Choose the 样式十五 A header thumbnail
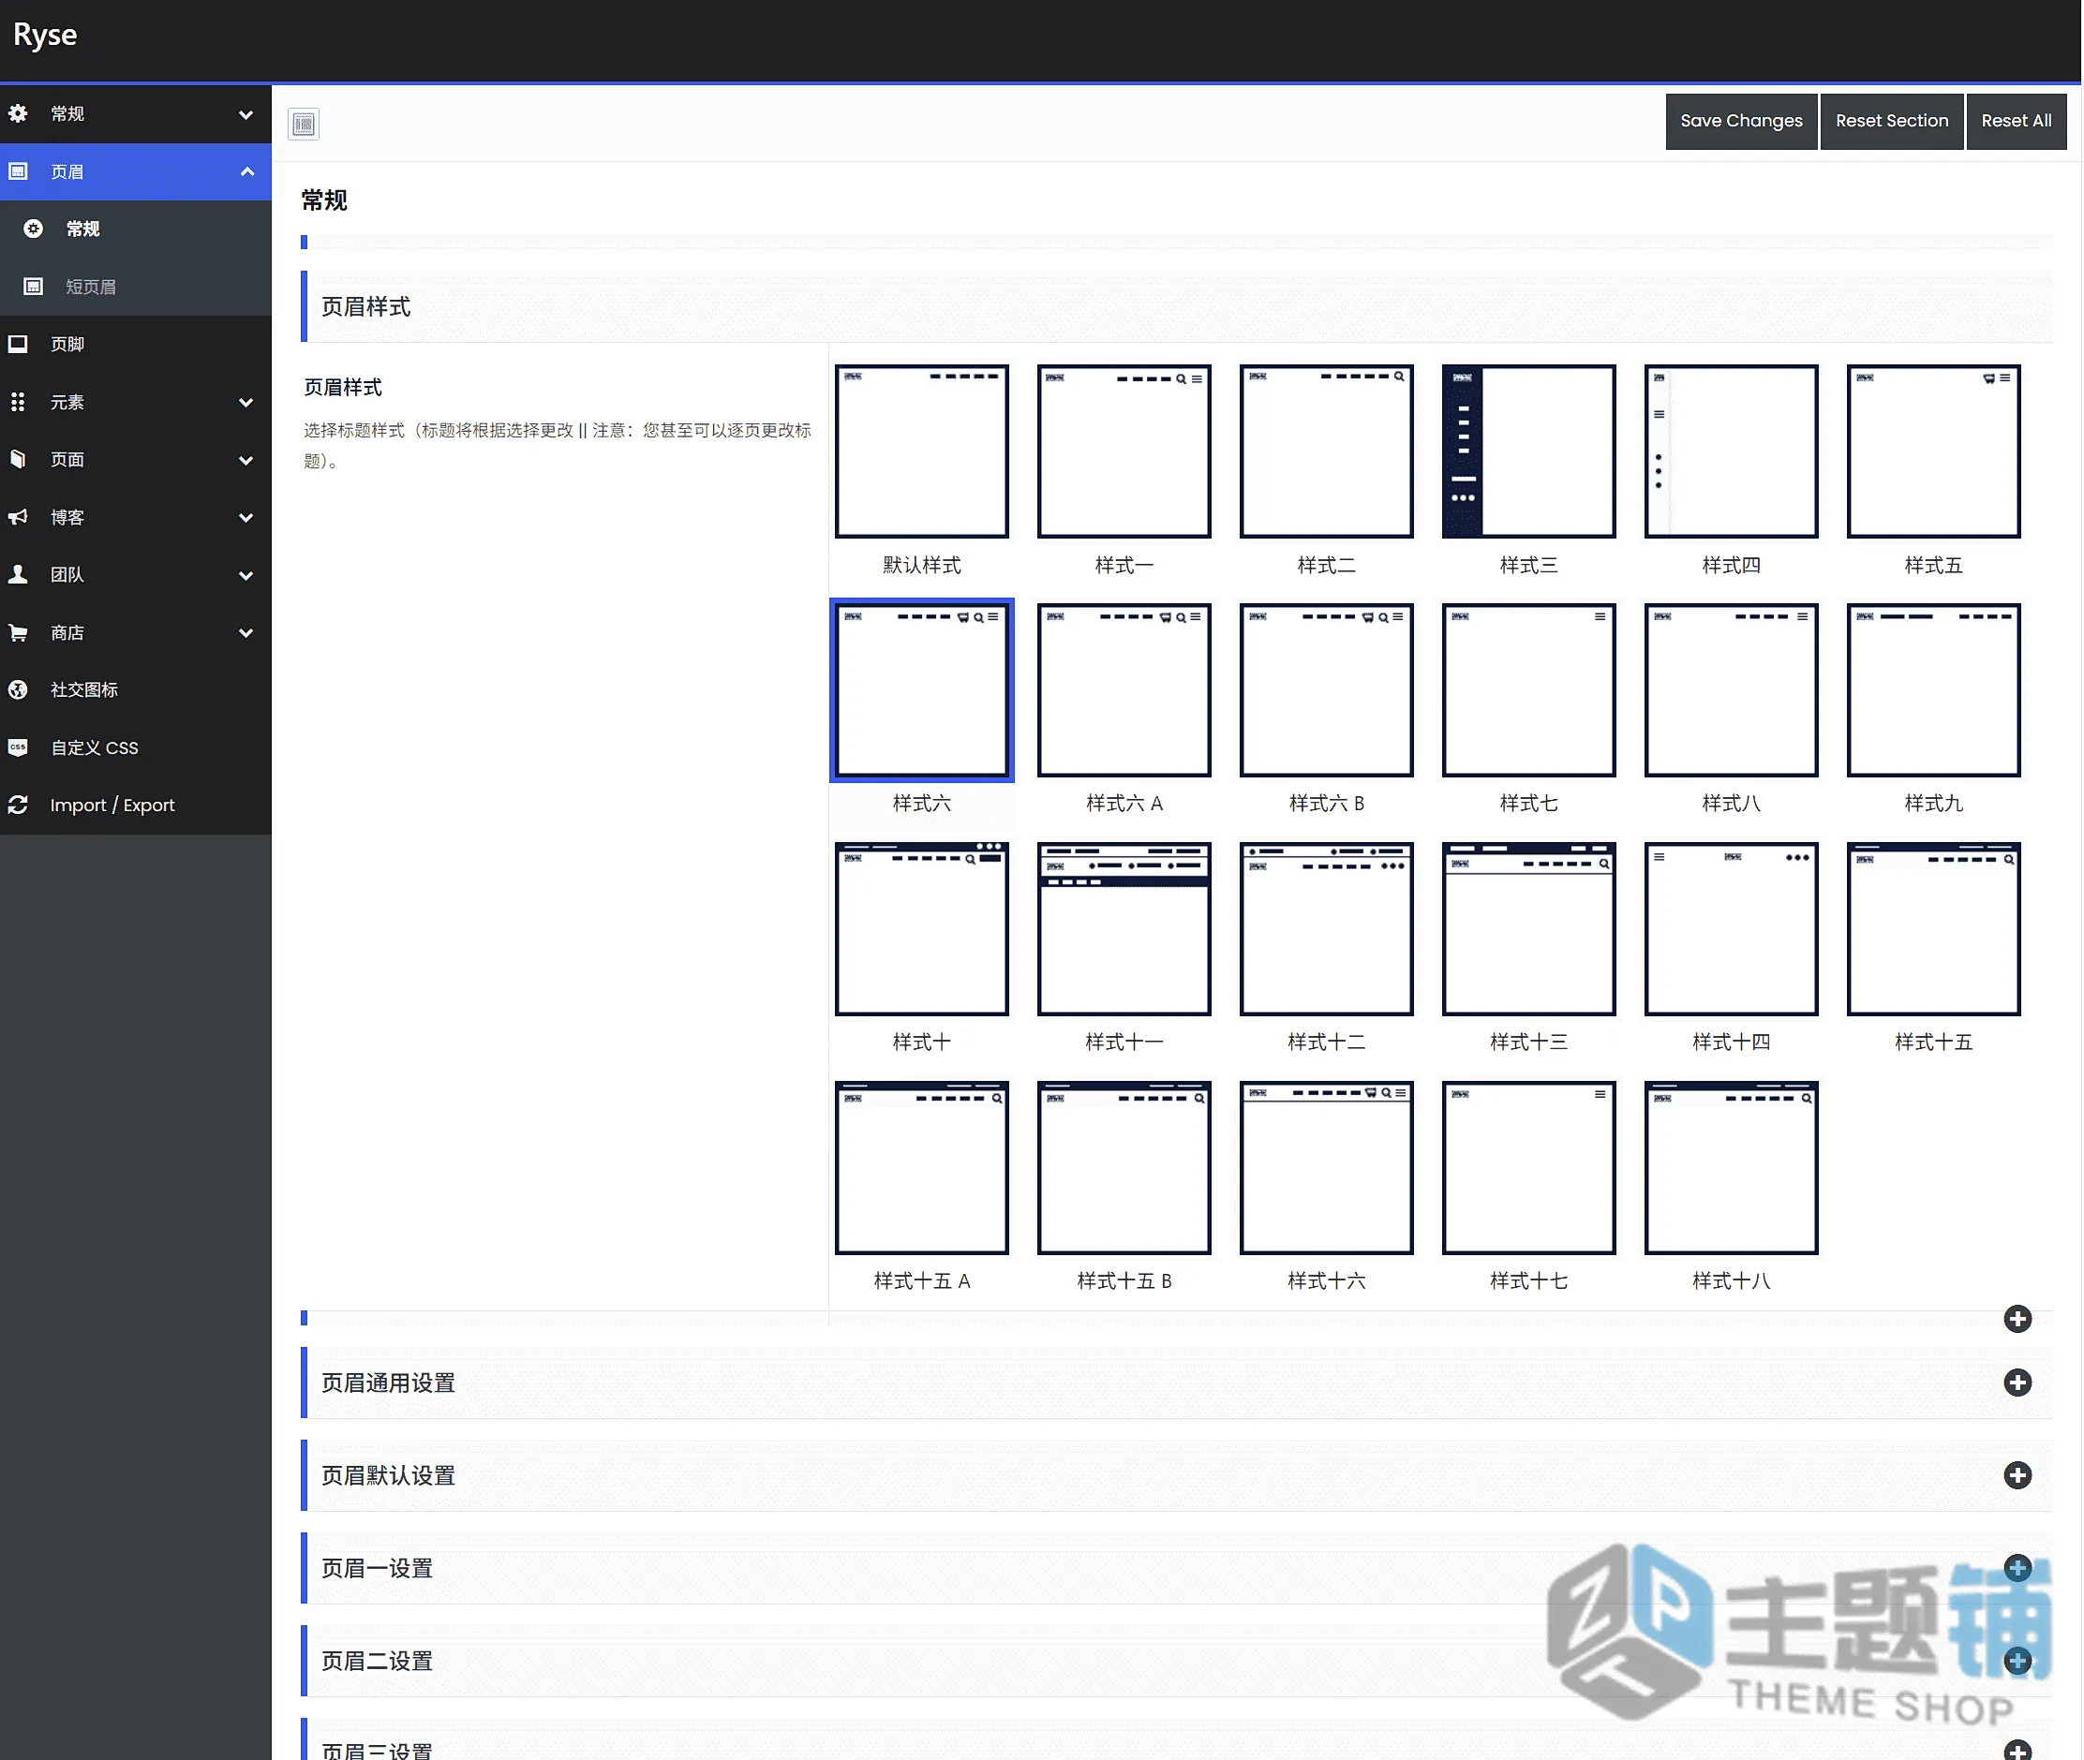 (x=921, y=1167)
